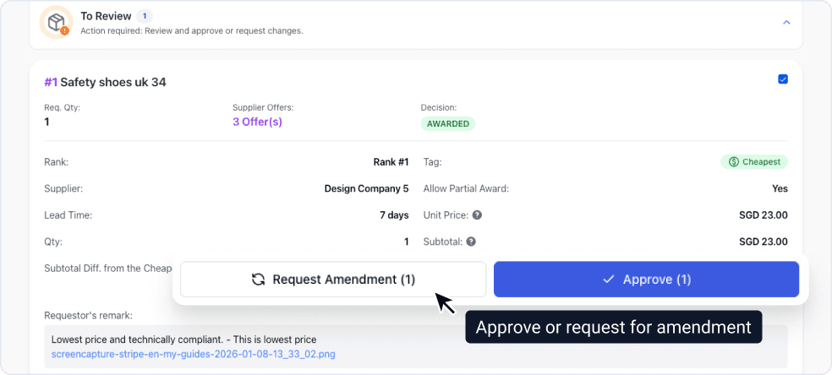The height and width of the screenshot is (375, 832).
Task: Collapse the To Review section chevron
Action: 787,22
